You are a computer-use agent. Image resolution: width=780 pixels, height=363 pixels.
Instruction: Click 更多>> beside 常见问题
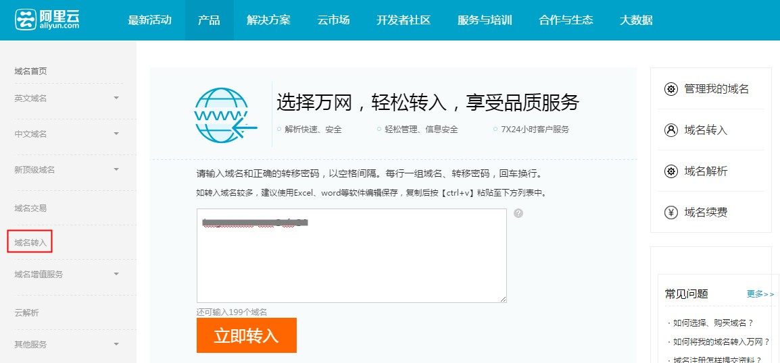[x=760, y=294]
